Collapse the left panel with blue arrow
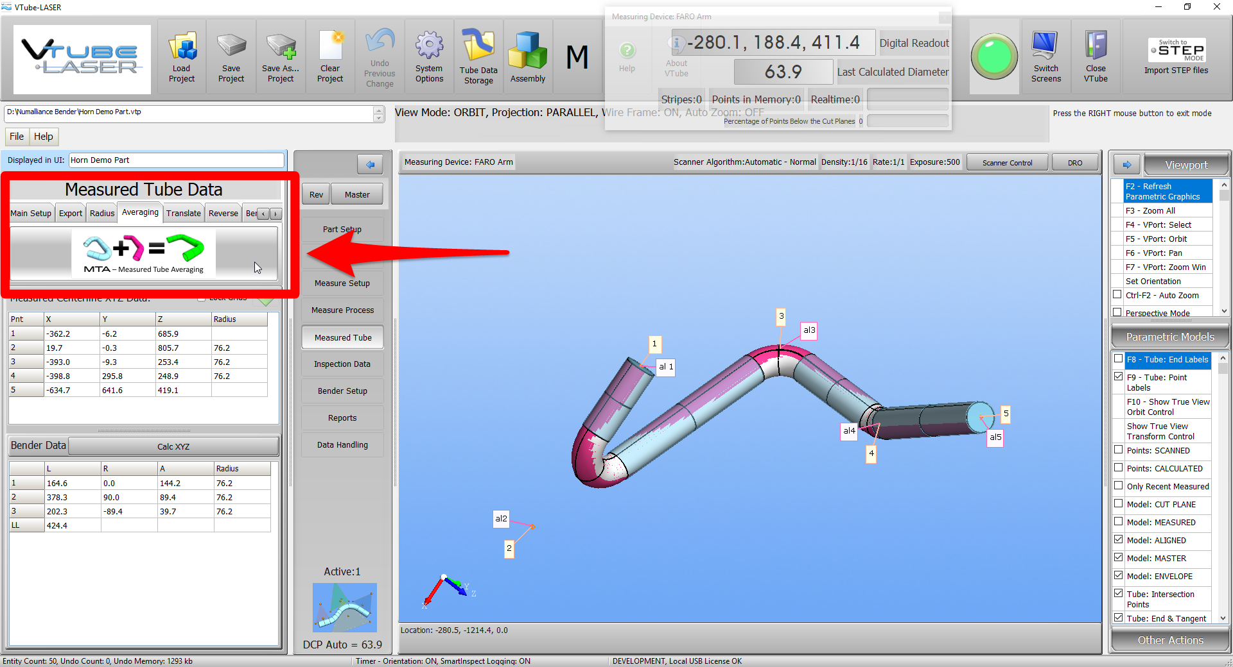1233x667 pixels. pyautogui.click(x=370, y=165)
